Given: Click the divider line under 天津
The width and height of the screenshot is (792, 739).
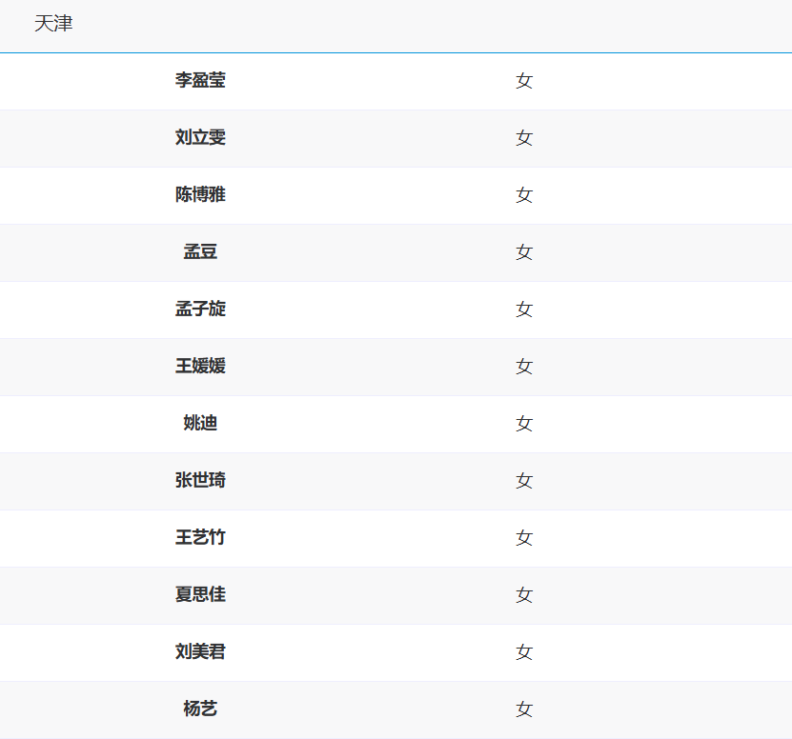Looking at the screenshot, I should pyautogui.click(x=396, y=52).
